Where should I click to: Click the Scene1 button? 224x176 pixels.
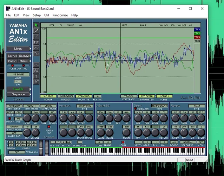coord(12,56)
